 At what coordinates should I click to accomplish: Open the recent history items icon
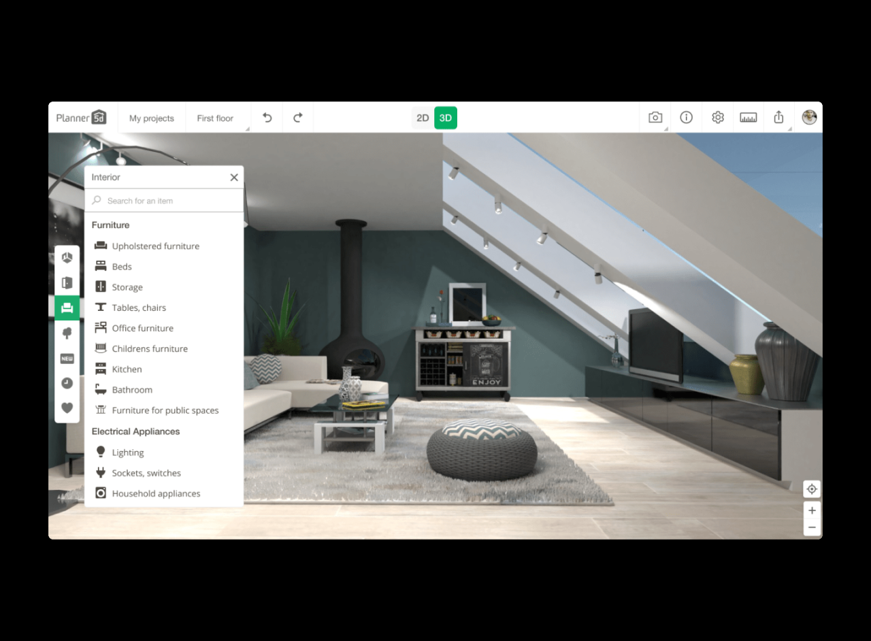pos(67,383)
